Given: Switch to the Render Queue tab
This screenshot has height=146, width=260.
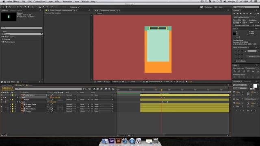Looking at the screenshot, I should (6, 85).
